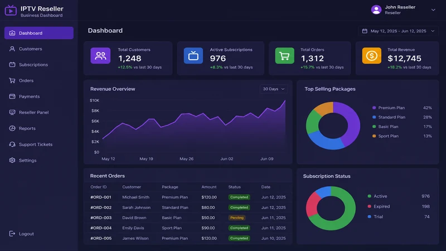Click the Orders cart icon in sidebar
The height and width of the screenshot is (251, 446).
click(12, 80)
